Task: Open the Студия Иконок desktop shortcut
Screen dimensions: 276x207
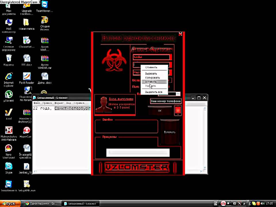Action: point(45,24)
